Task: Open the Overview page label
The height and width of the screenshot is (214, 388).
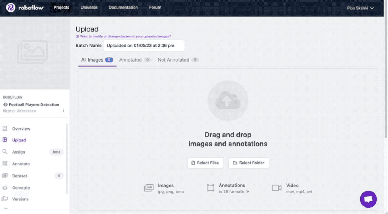Action: [x=21, y=129]
